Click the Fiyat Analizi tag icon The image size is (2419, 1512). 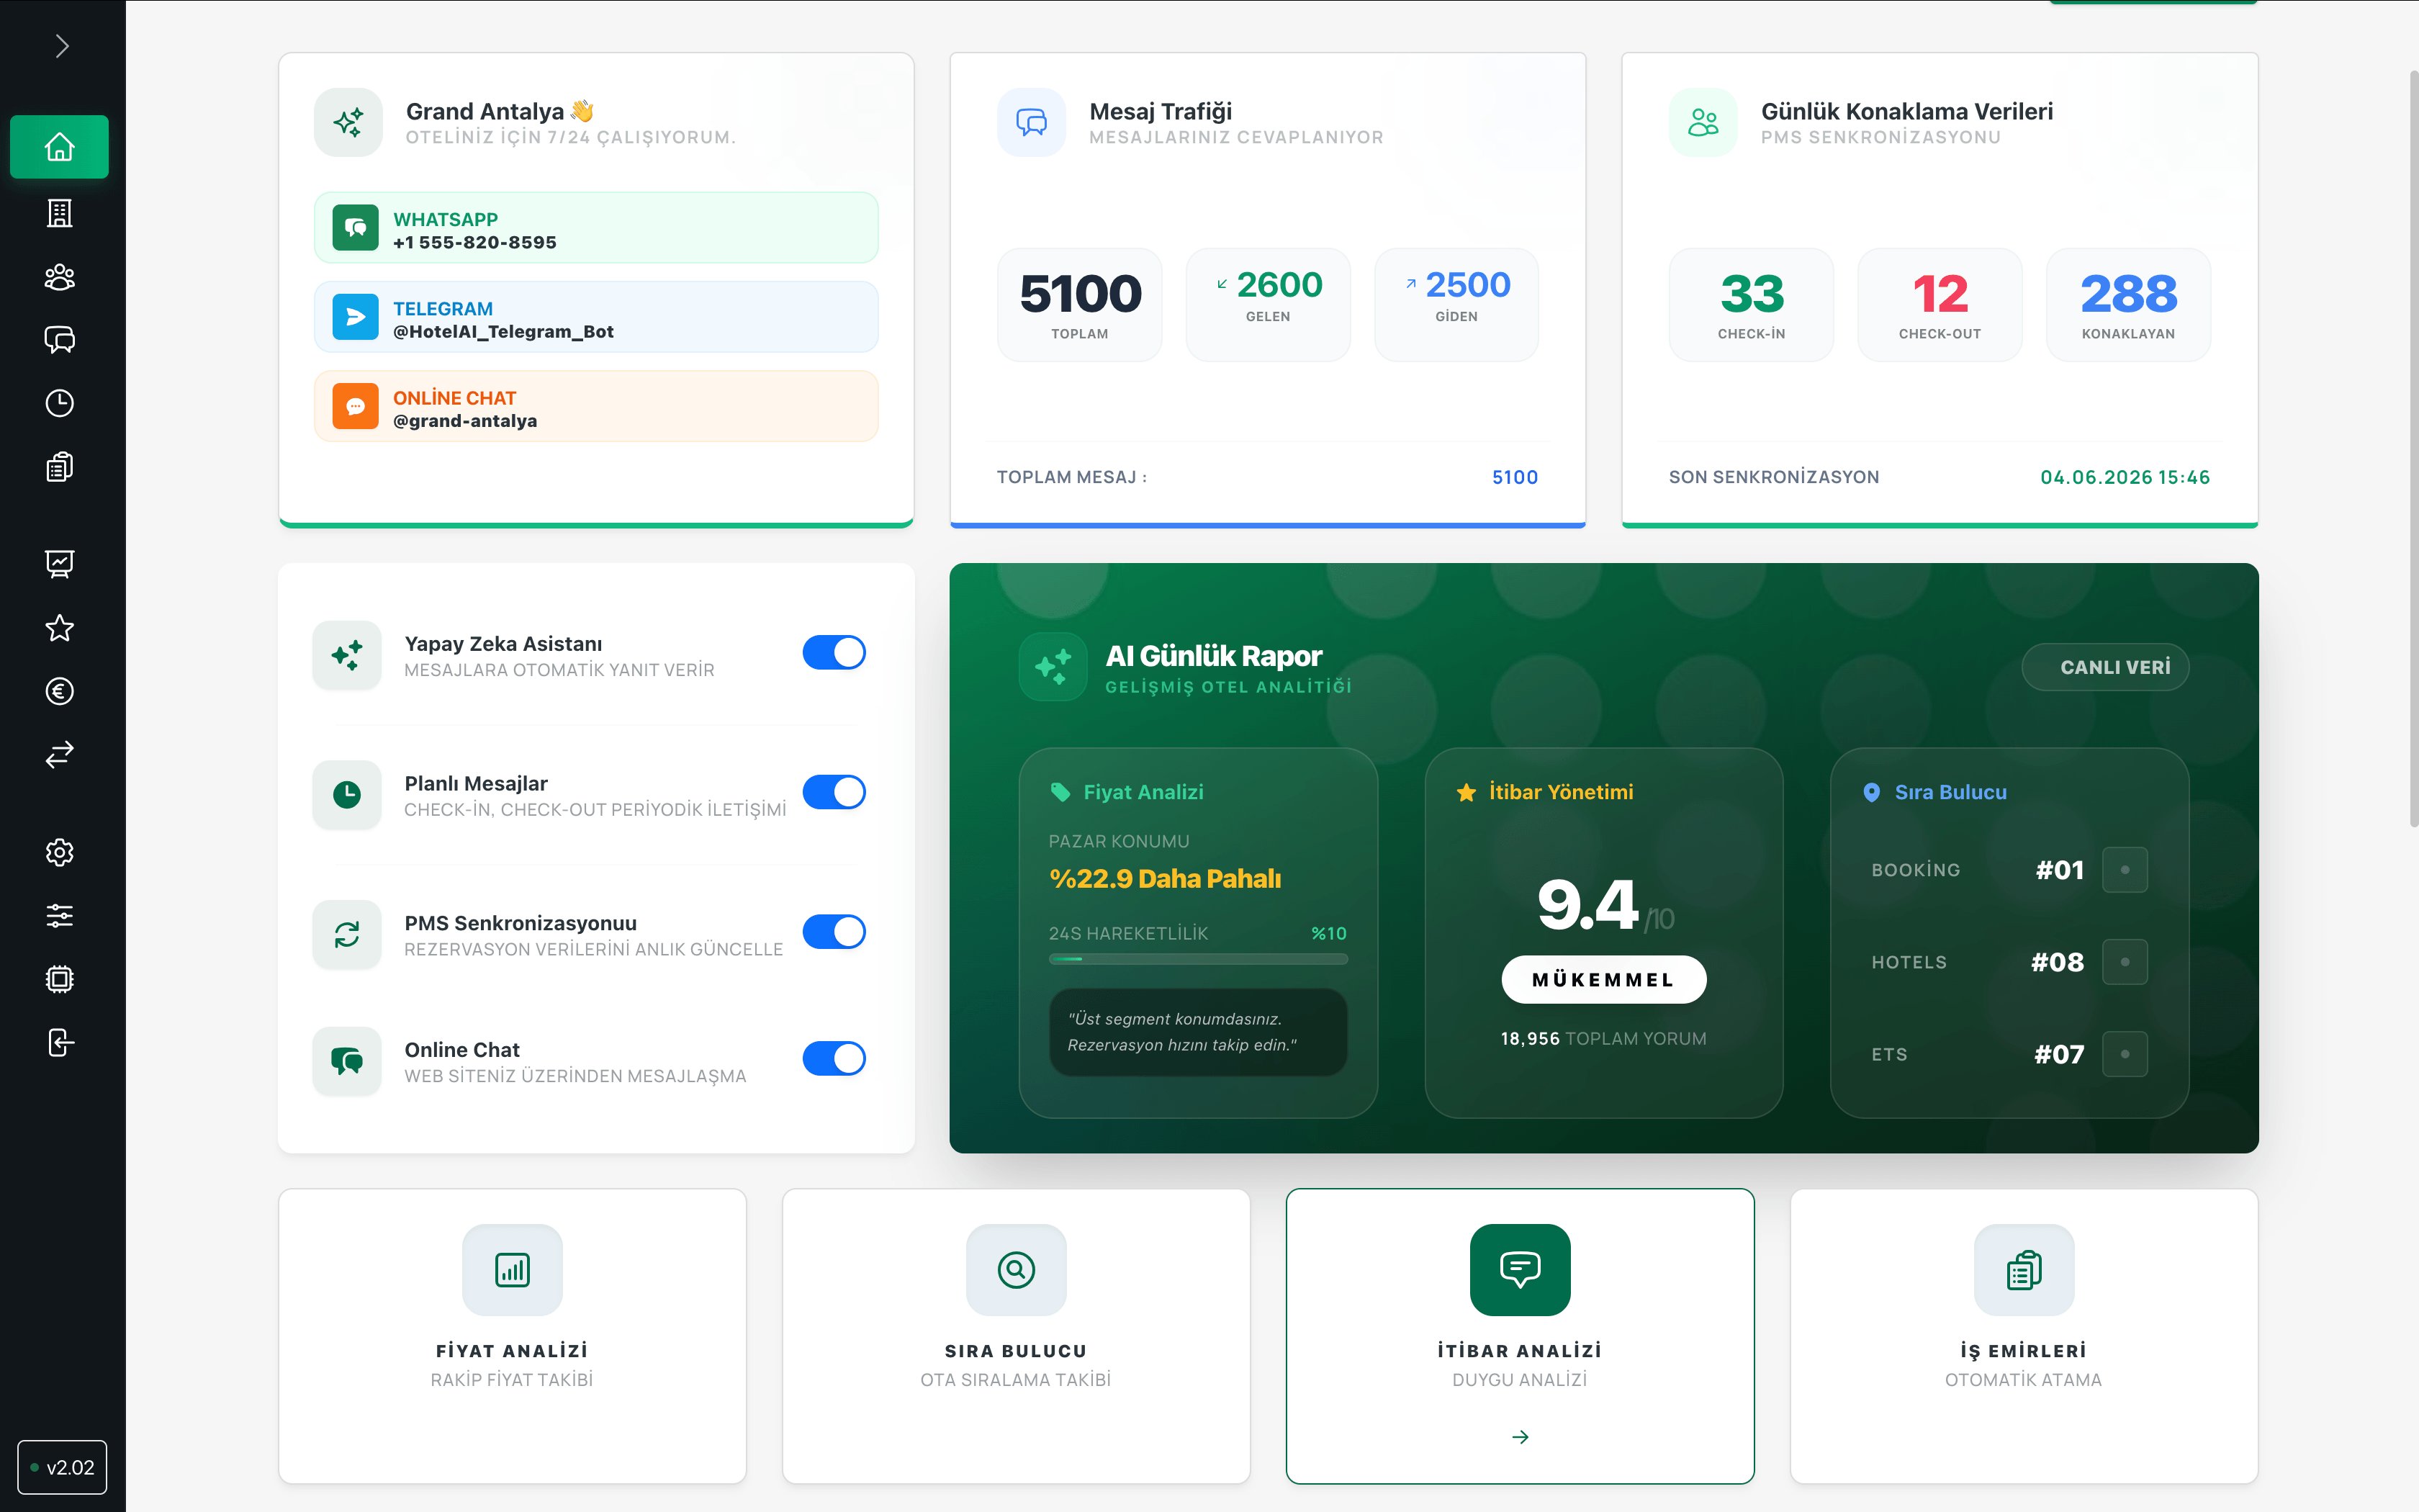1060,792
